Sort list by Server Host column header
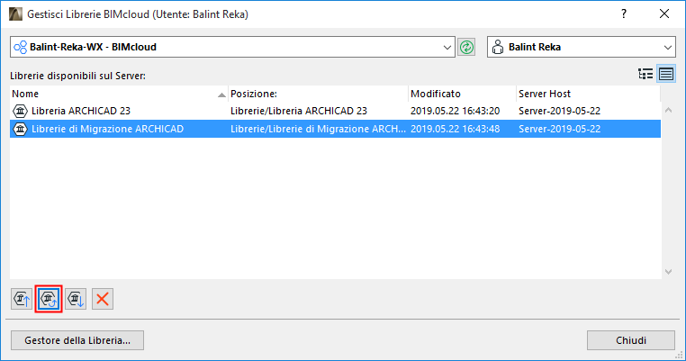Image resolution: width=686 pixels, height=361 pixels. point(588,94)
